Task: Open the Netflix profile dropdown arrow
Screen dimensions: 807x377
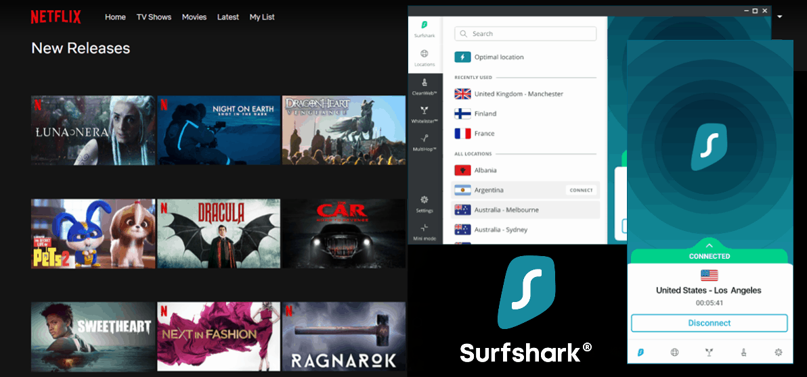Action: click(780, 17)
